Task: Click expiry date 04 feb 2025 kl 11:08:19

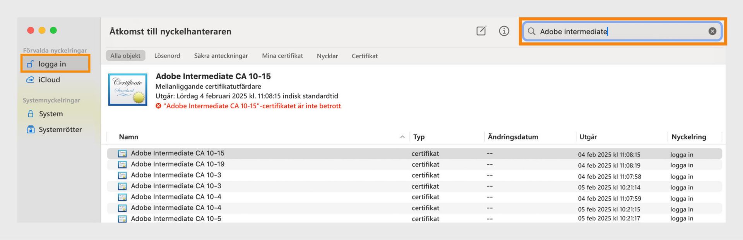Action: coord(609,165)
